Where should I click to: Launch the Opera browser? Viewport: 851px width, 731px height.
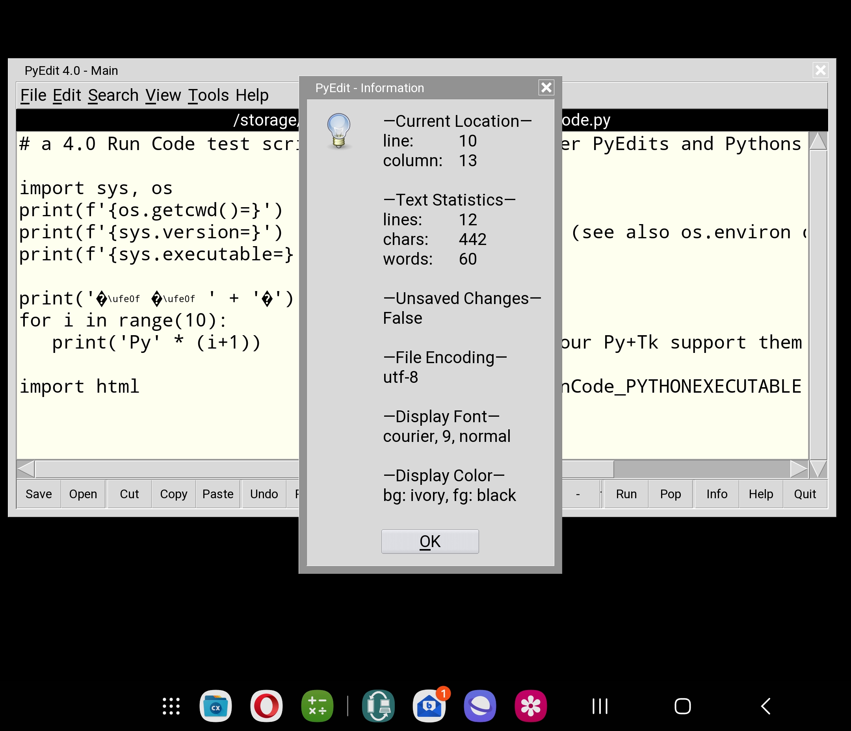pyautogui.click(x=266, y=706)
